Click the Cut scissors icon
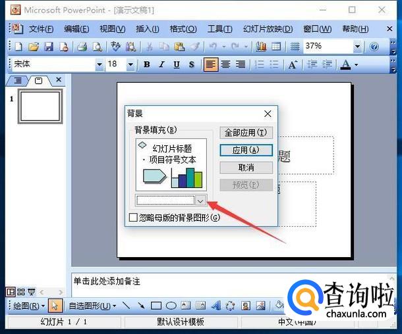 149,47
